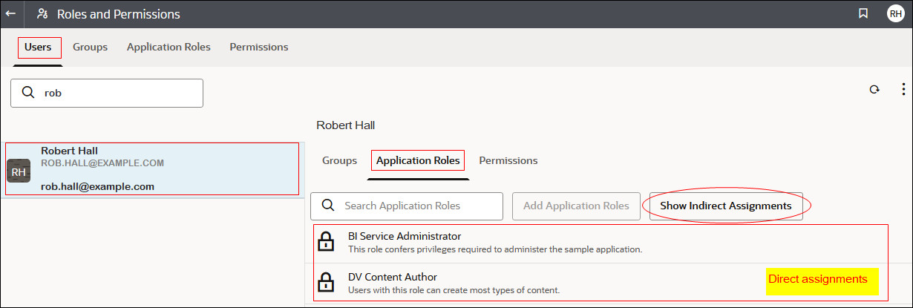Click the BI Service Administrator lock icon
The height and width of the screenshot is (308, 913).
(x=324, y=241)
